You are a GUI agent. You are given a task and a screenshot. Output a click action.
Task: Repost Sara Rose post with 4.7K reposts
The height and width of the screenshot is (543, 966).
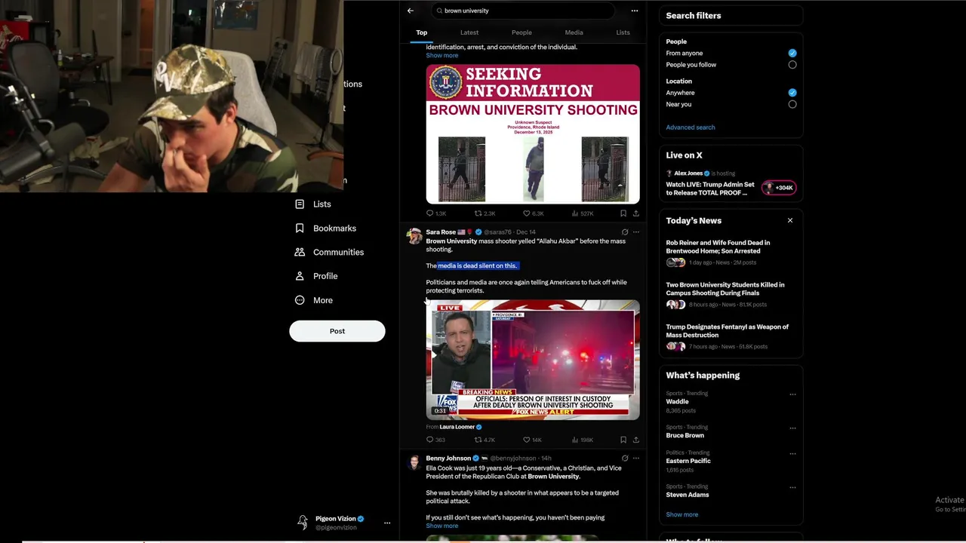[x=485, y=440]
